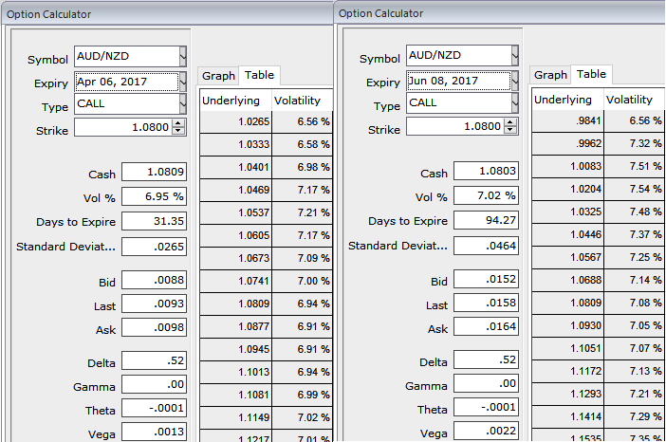666x442 pixels.
Task: Decrease Strike value in right calculator
Action: point(510,130)
